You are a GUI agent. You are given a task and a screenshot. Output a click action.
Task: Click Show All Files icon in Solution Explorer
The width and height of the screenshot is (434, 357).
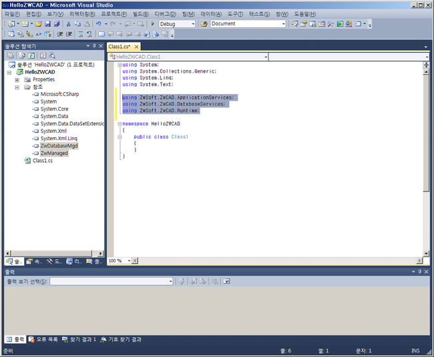pos(22,55)
